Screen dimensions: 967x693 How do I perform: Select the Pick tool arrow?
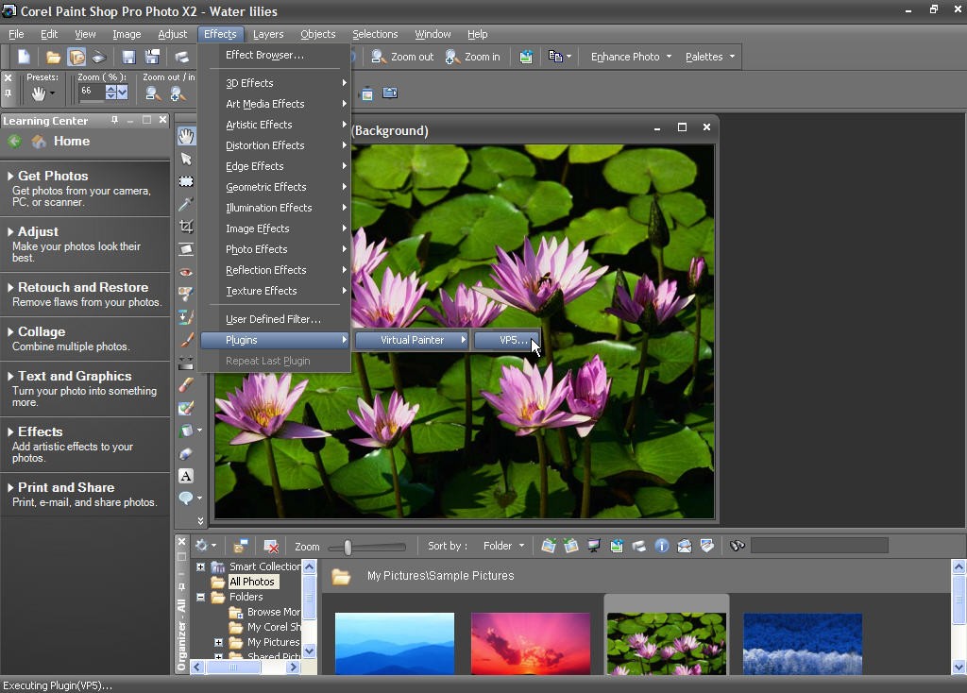[186, 159]
